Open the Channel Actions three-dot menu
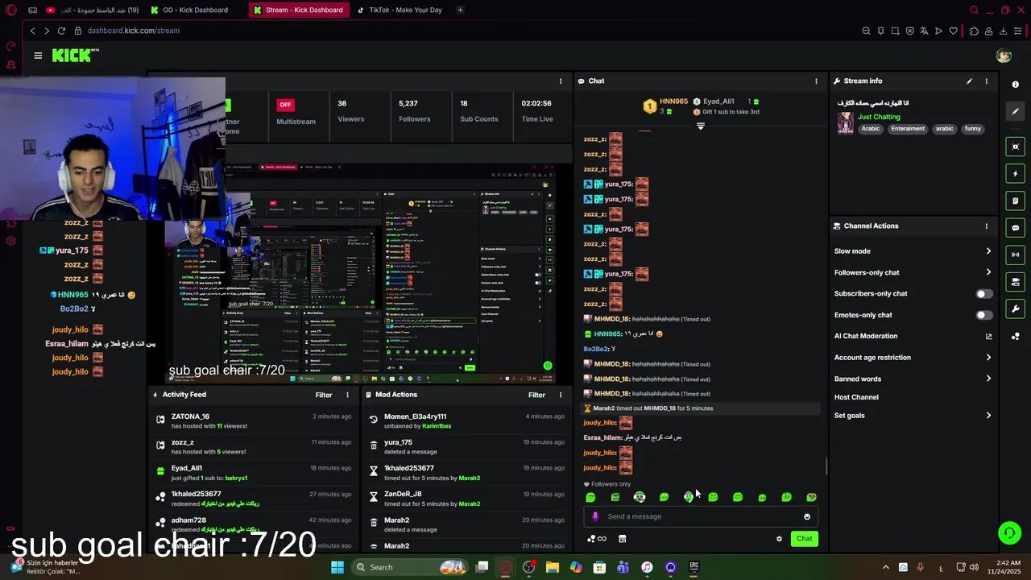The image size is (1031, 580). click(x=986, y=226)
